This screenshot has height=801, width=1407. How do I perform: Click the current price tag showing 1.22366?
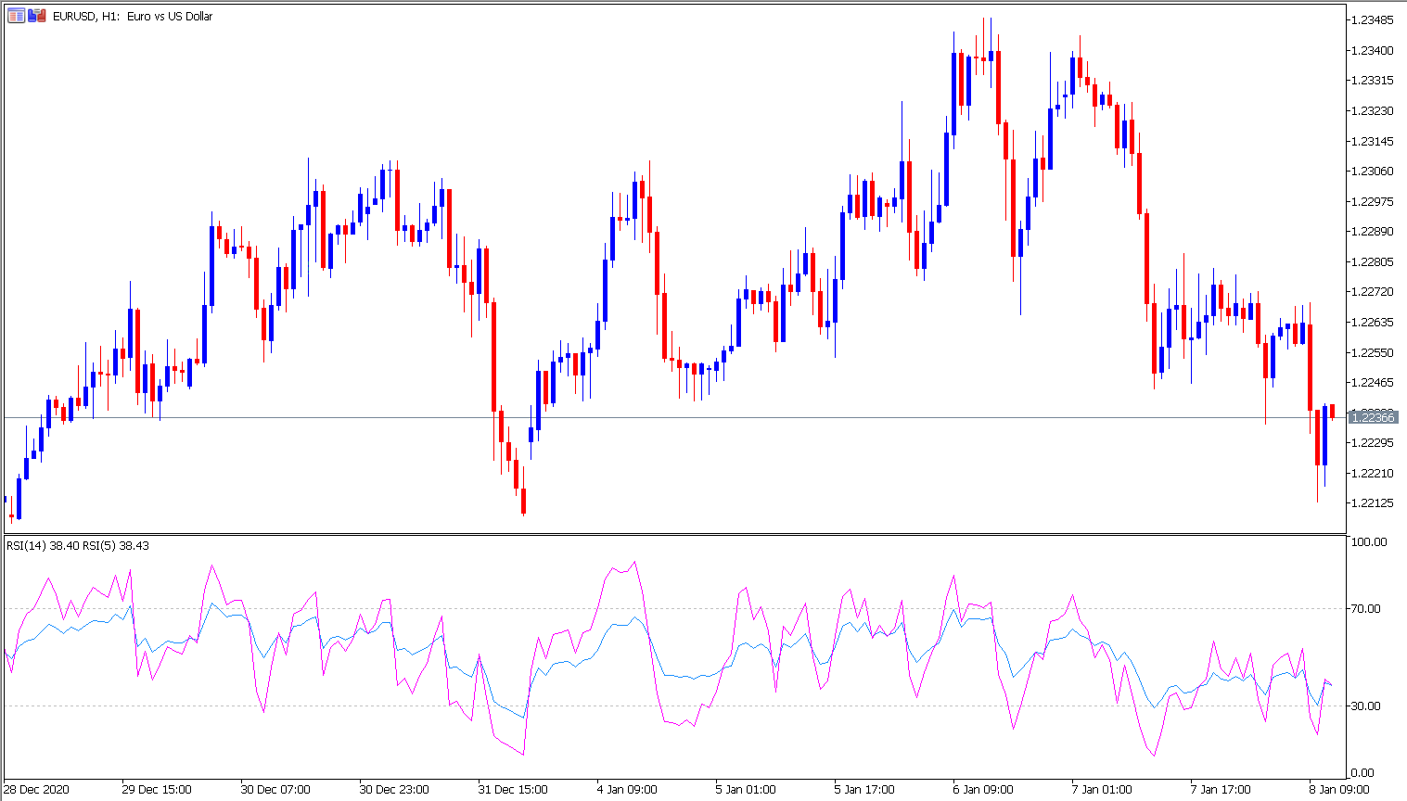pos(1374,417)
